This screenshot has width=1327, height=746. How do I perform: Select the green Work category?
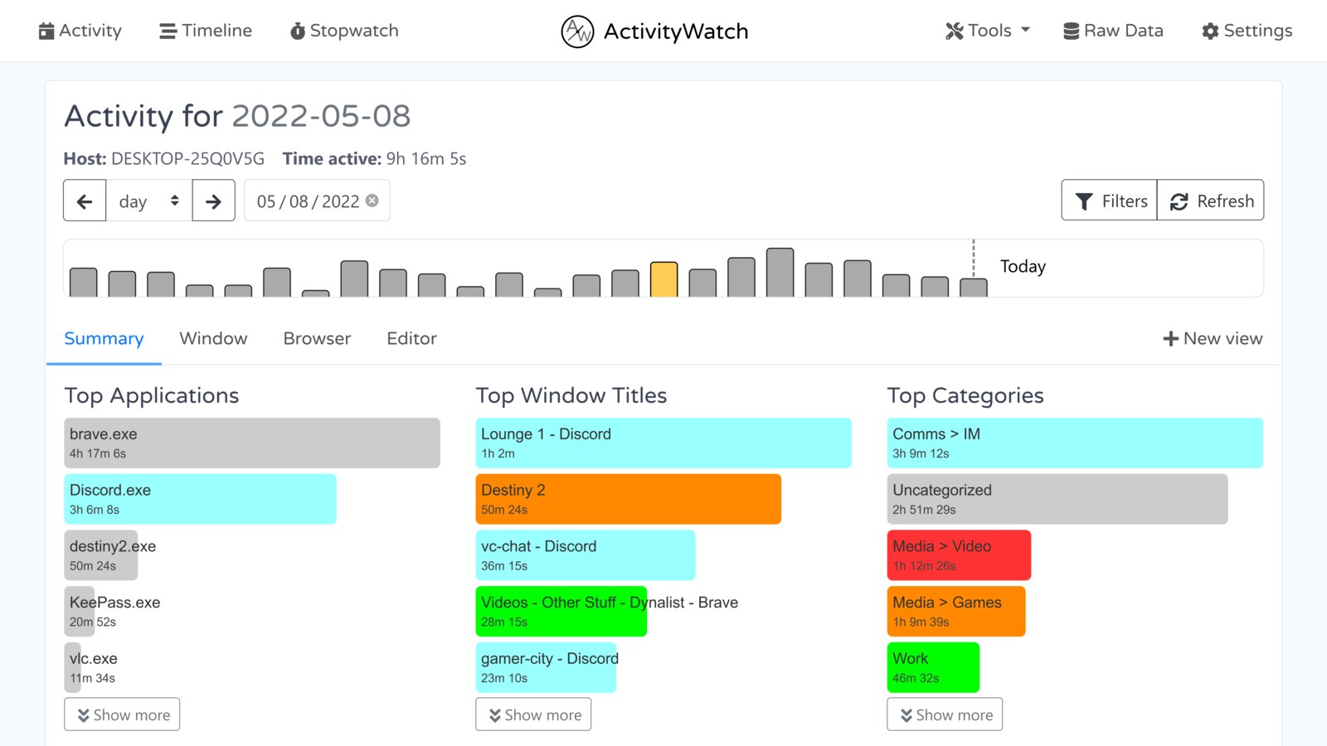[x=933, y=667]
